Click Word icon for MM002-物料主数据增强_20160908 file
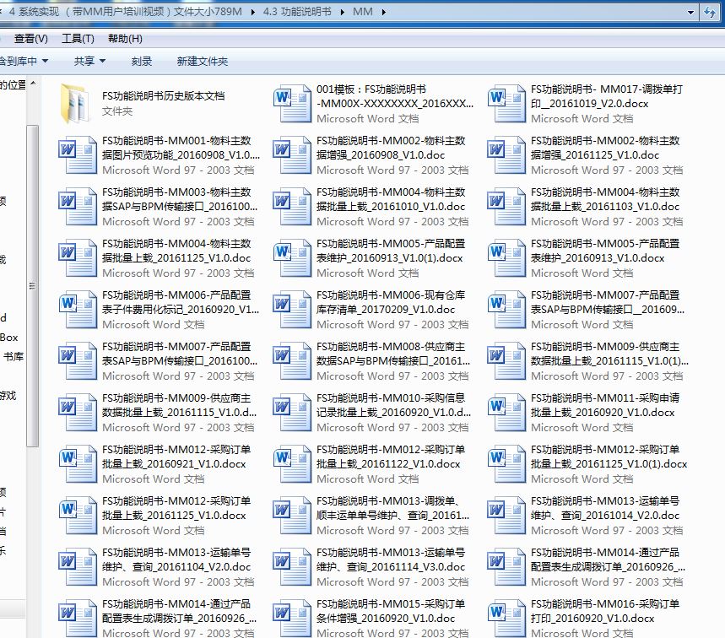 292,155
